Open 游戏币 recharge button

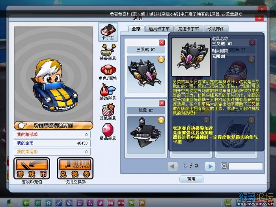pos(32,169)
